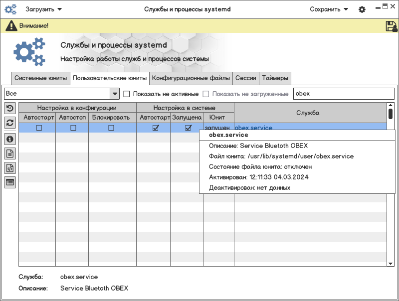
Task: Click the history restore icon in sidebar
Action: point(10,108)
